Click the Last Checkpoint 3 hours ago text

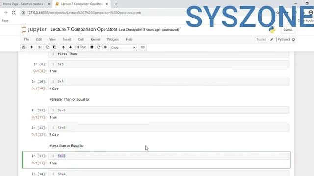pyautogui.click(x=139, y=30)
